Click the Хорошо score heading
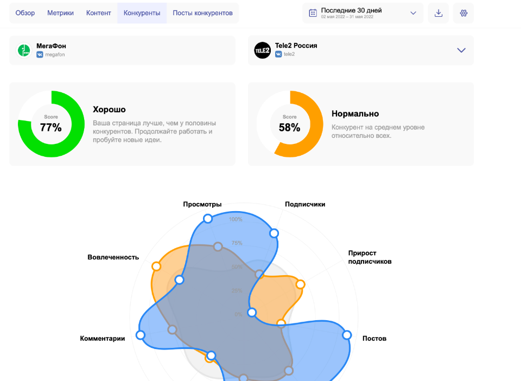Image resolution: width=521 pixels, height=381 pixels. tap(109, 109)
